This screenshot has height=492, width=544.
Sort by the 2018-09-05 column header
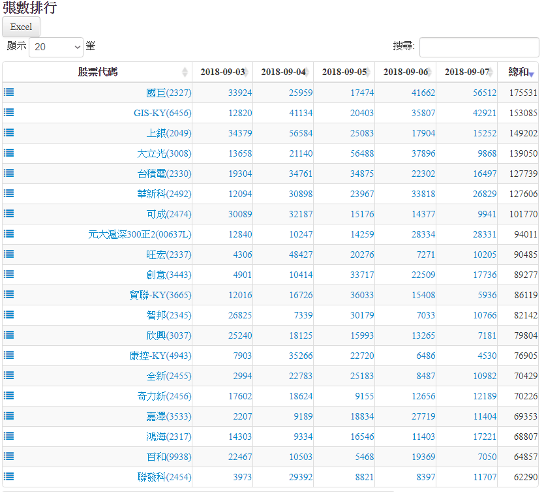click(x=344, y=72)
